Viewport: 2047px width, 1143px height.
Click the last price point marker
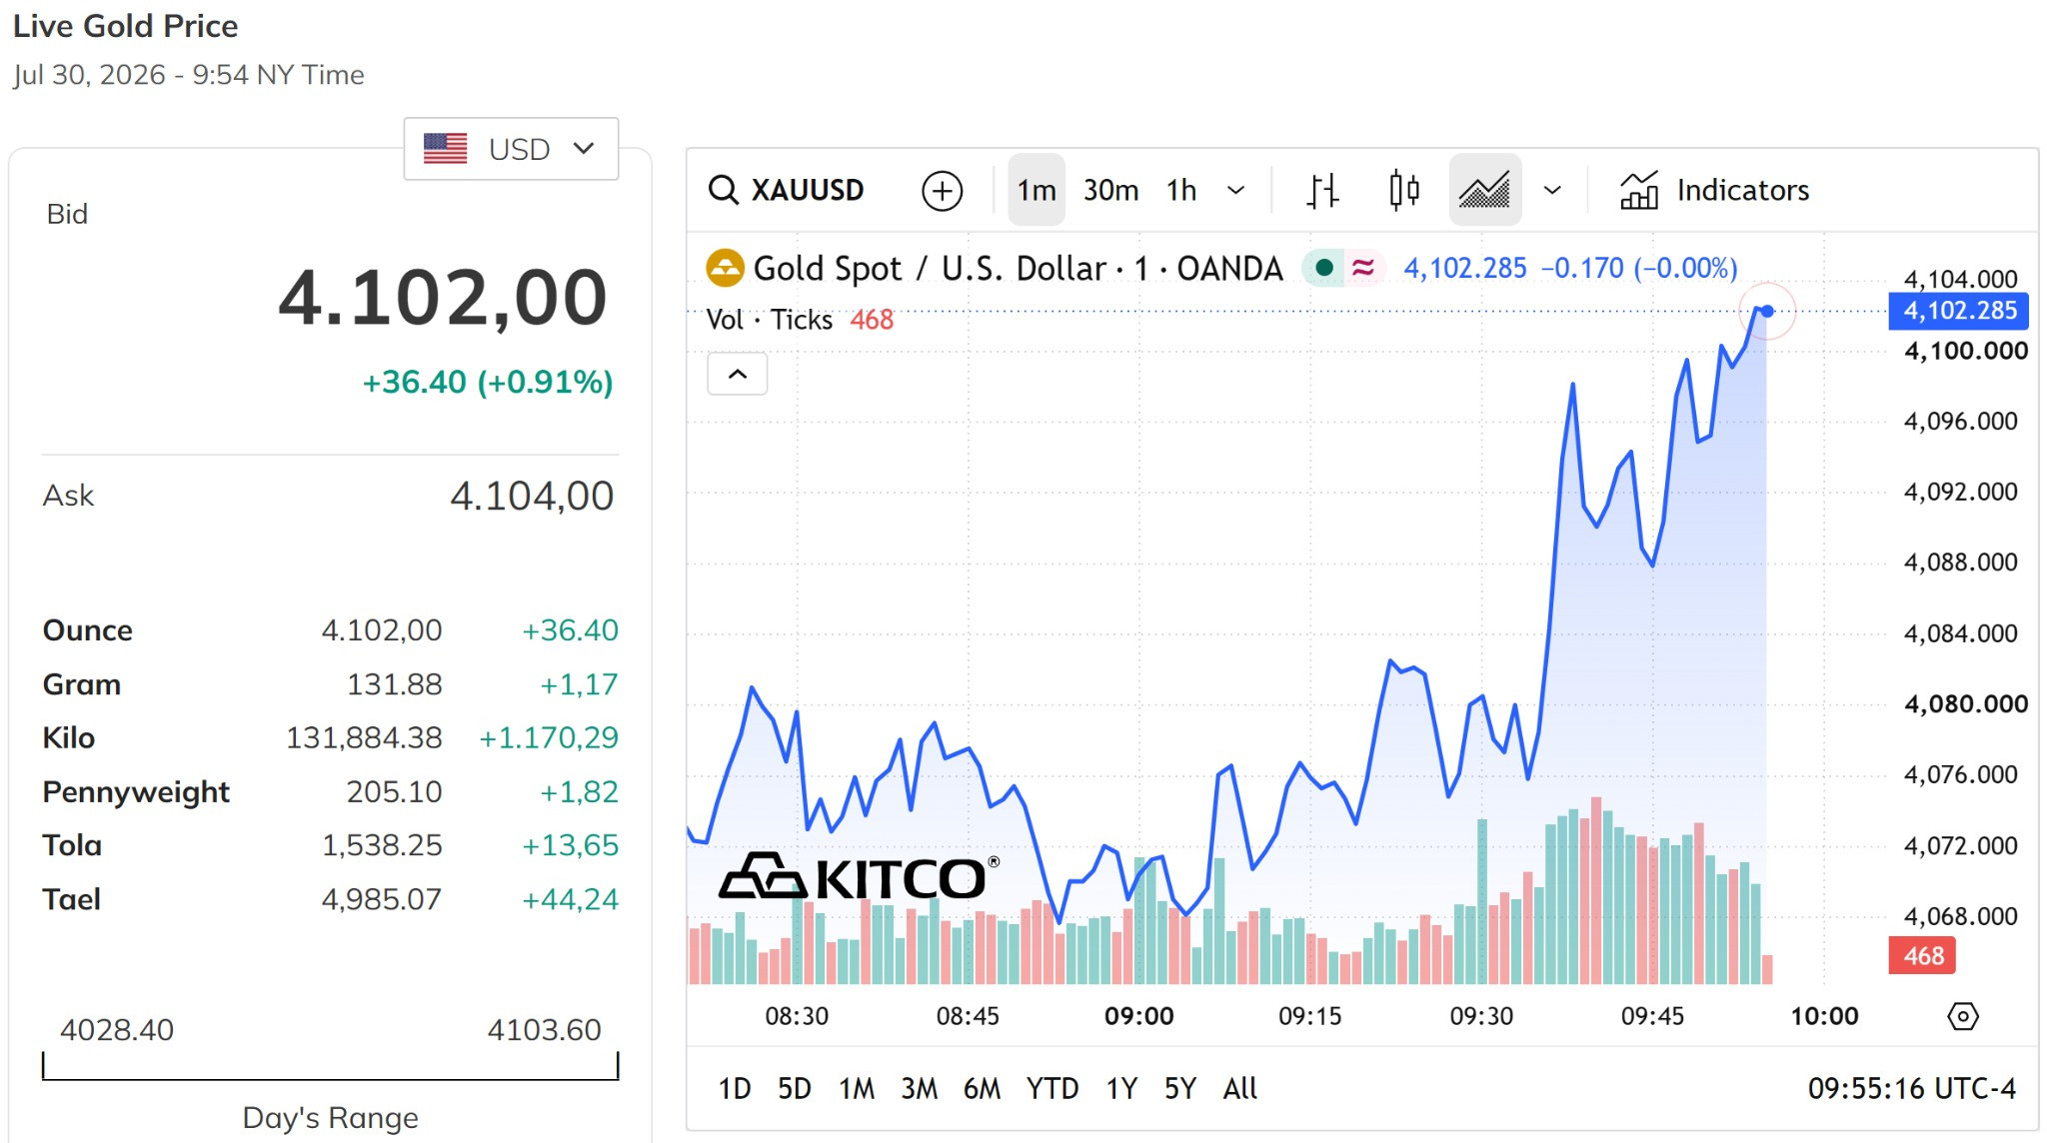1767,312
